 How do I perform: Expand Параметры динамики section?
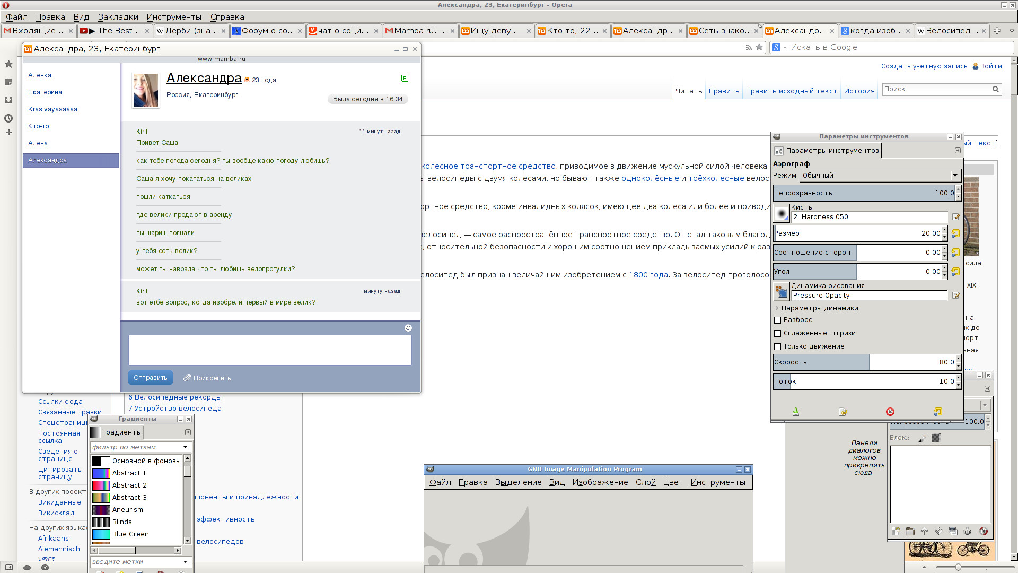pyautogui.click(x=777, y=308)
